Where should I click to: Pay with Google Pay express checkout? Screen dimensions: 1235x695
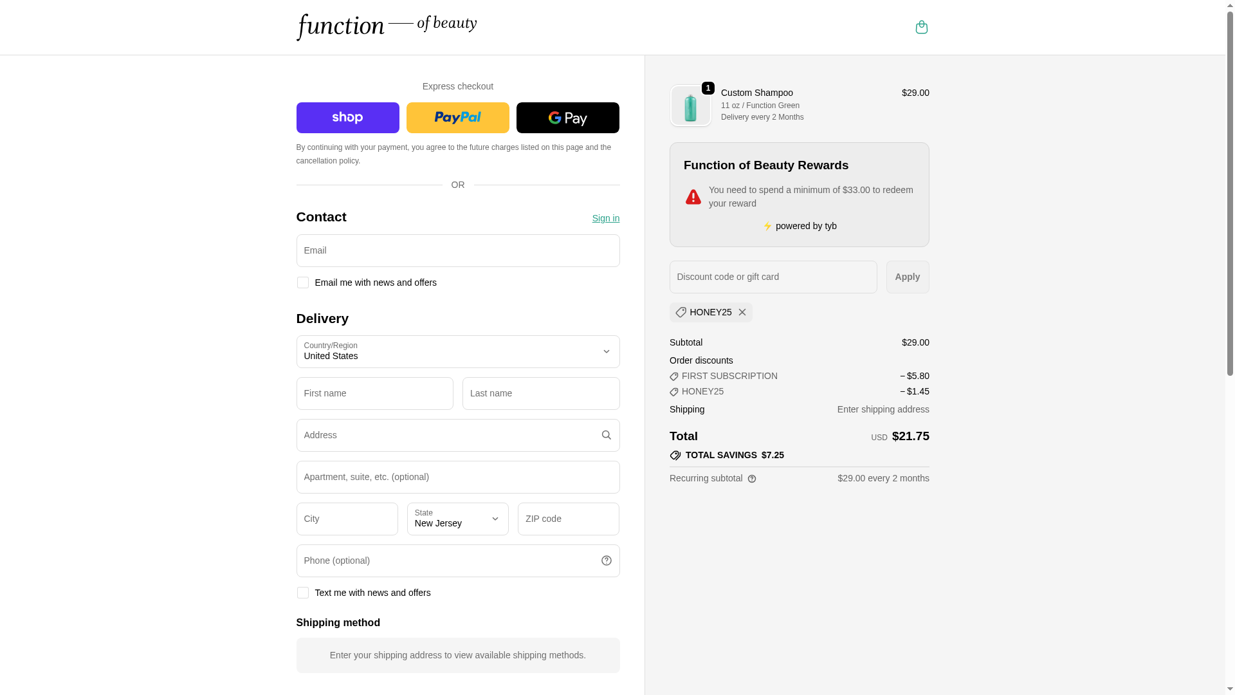(x=567, y=118)
